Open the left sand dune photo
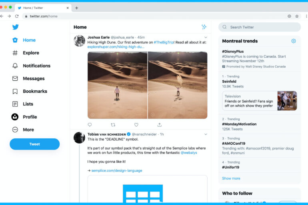 [117, 85]
